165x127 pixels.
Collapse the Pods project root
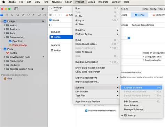(x=2, y=49)
